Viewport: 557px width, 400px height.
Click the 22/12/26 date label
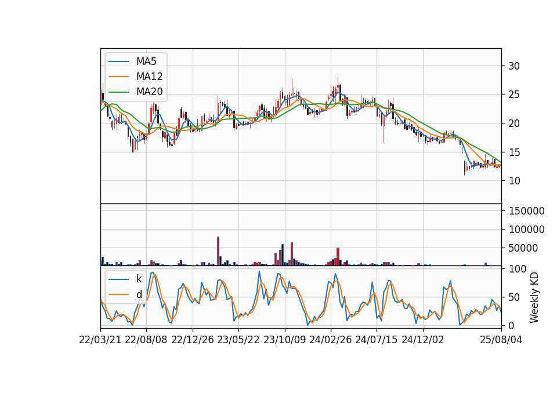point(193,340)
